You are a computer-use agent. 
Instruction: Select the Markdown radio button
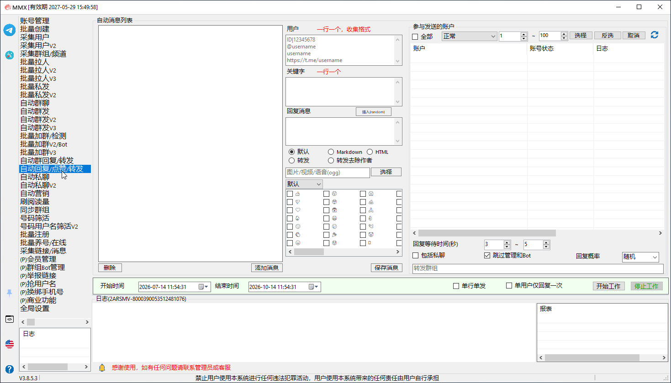(x=331, y=152)
